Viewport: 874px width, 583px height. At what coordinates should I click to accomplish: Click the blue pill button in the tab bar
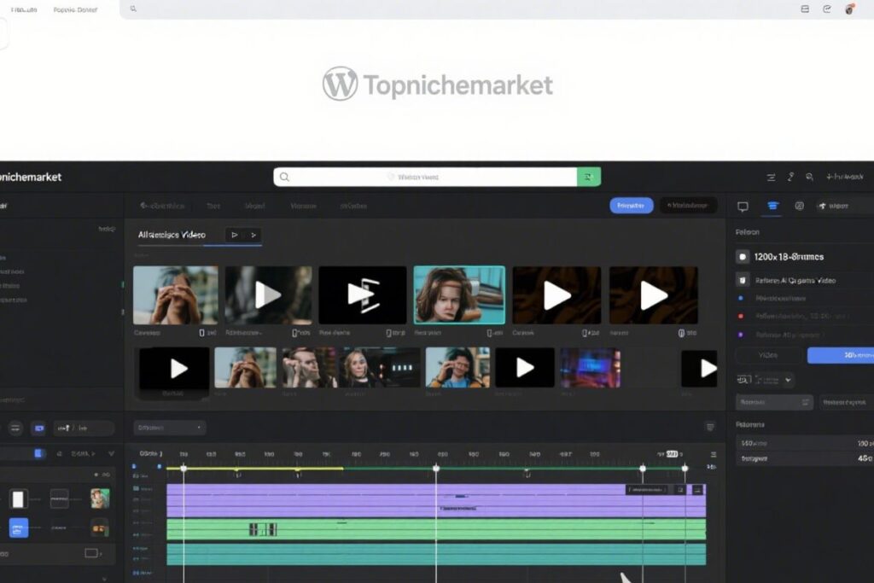click(631, 206)
